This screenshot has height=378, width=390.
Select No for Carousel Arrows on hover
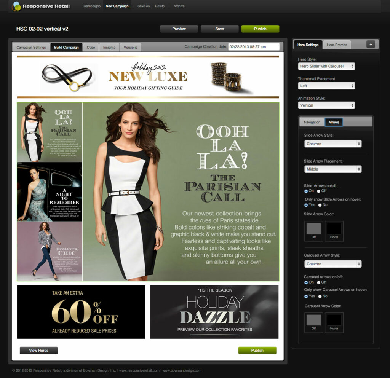[x=320, y=297]
